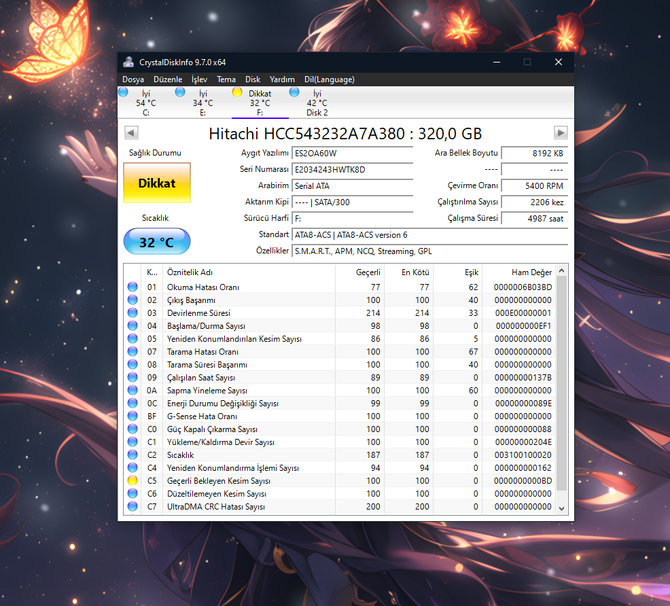Open the Dil(Language) menu
Viewport: 670px width, 606px height.
329,79
